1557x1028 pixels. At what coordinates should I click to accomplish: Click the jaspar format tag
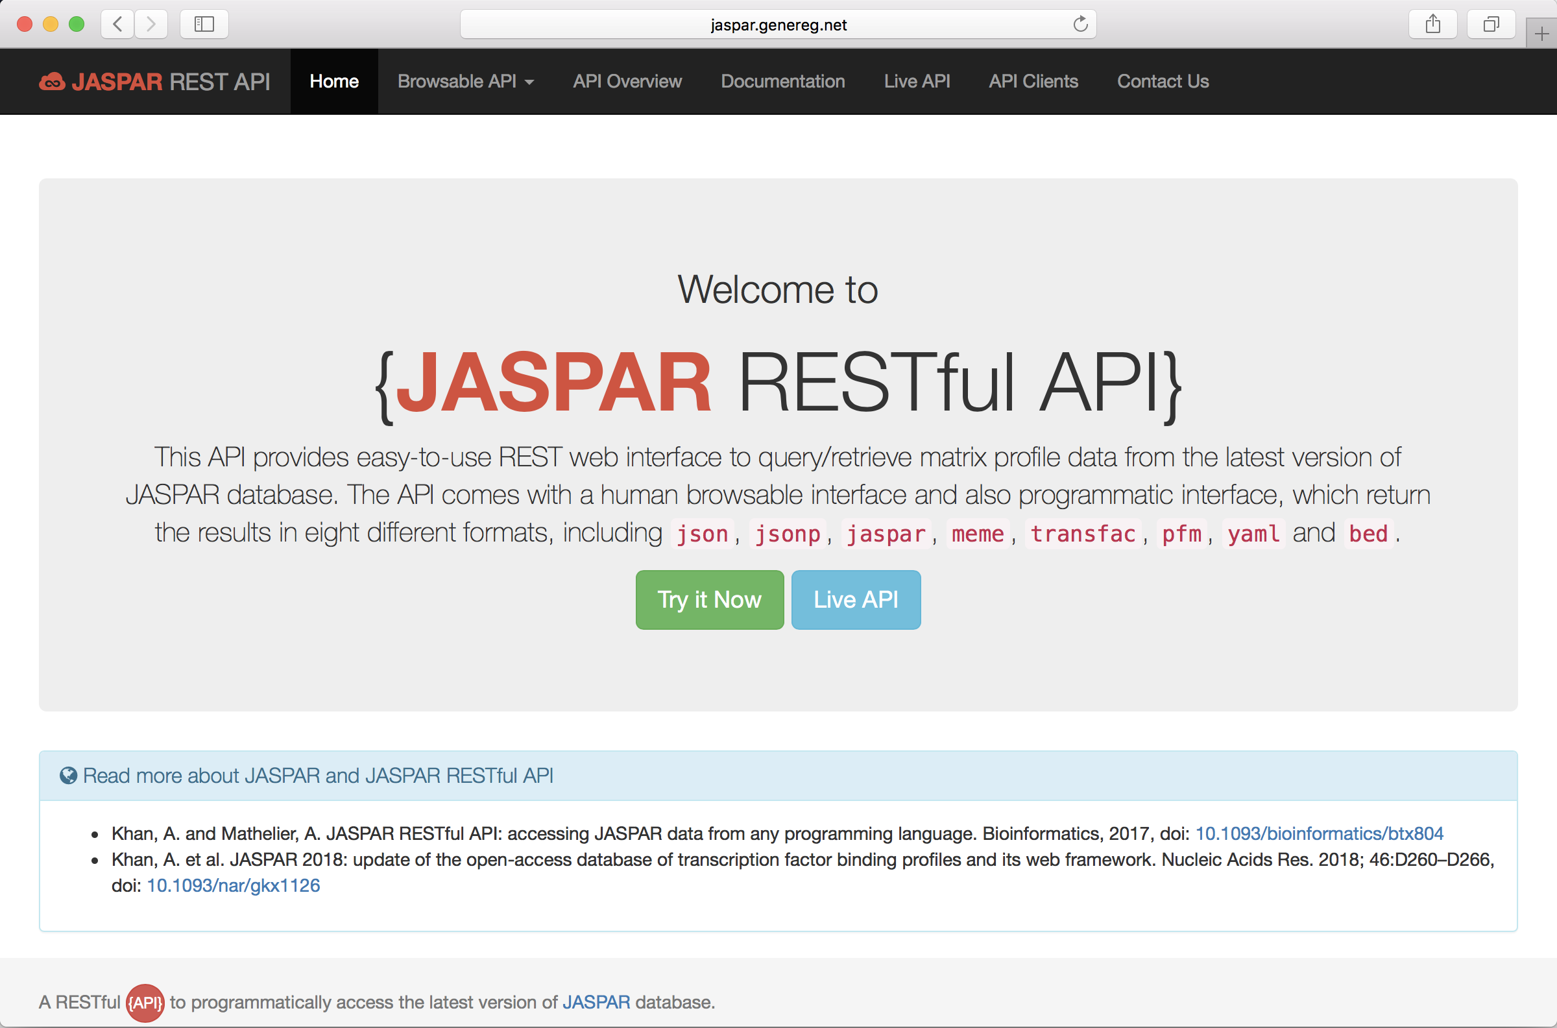click(x=886, y=534)
